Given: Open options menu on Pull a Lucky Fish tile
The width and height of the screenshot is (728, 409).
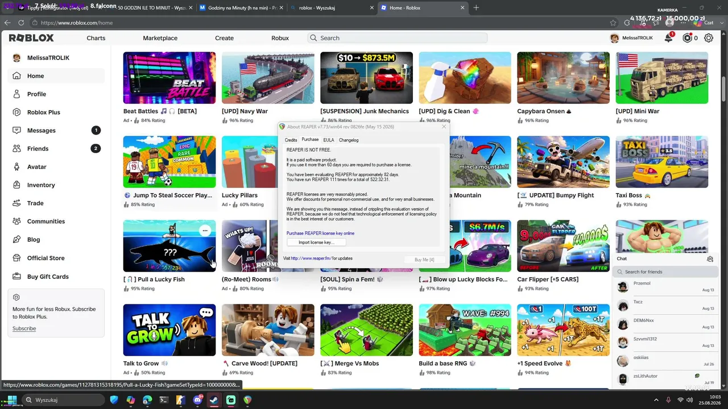Looking at the screenshot, I should click(205, 231).
